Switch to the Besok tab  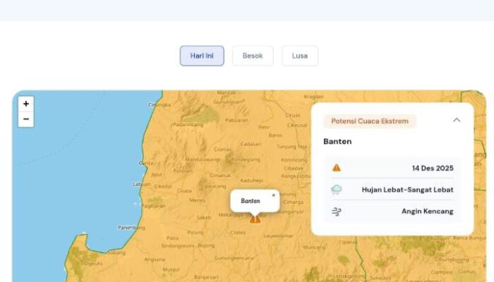[253, 56]
